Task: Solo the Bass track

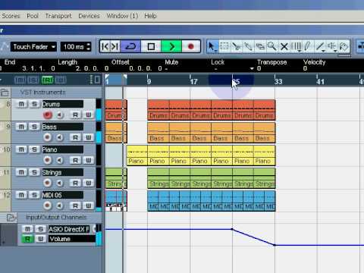Action: coord(34,127)
